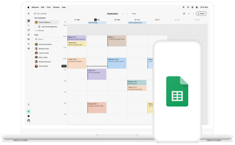Screen dimensions: 235x145
Task: Open the Doctors appointment all-day event
Action: (x=137, y=23)
